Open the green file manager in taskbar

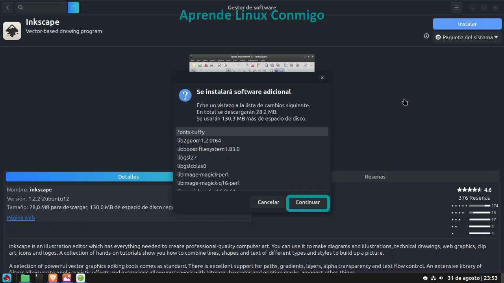[x=25, y=278]
